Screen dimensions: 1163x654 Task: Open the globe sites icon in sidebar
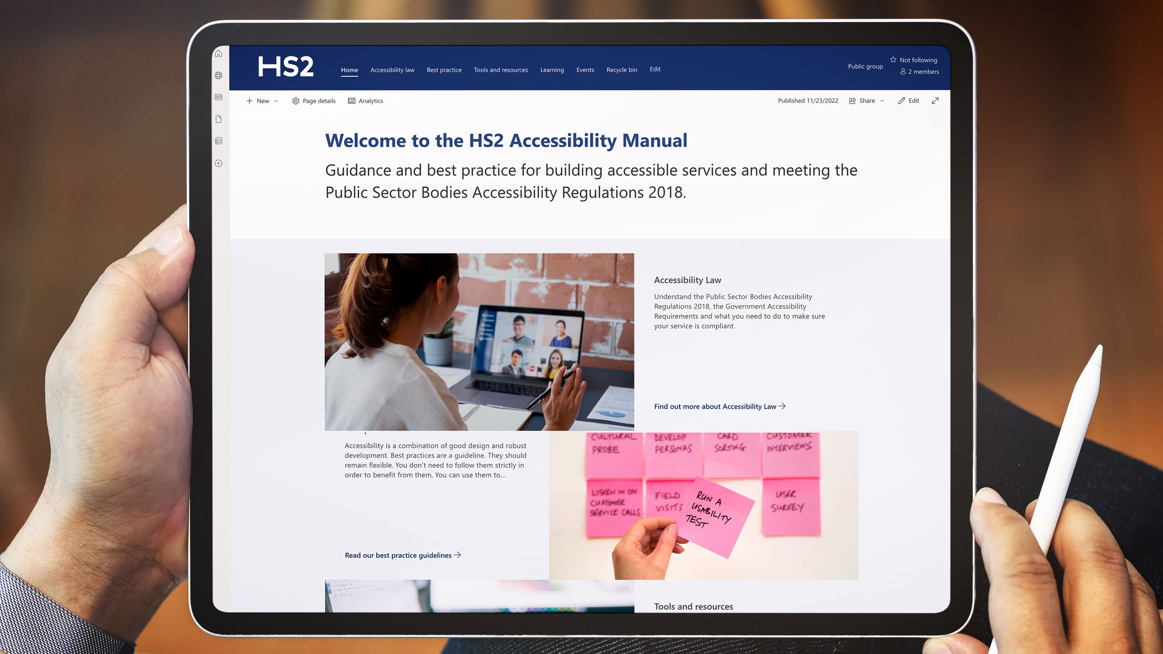tap(219, 75)
